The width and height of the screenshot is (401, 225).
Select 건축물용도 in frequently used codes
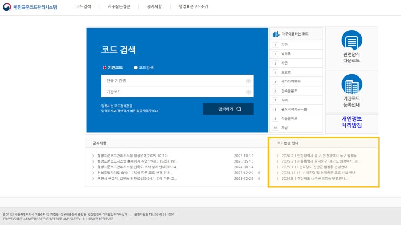point(289,91)
